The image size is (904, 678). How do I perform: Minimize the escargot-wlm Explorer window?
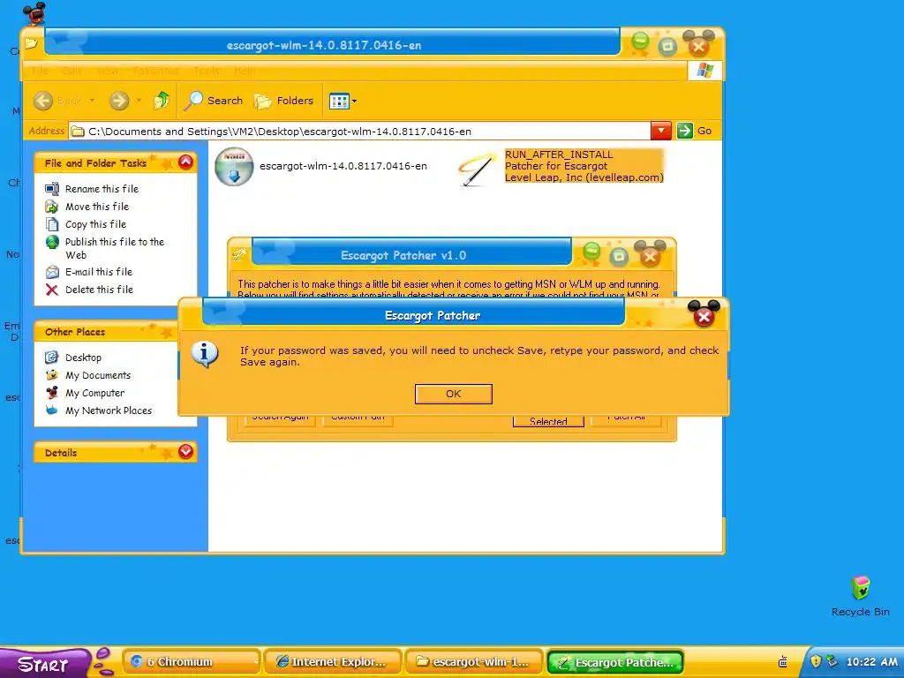[640, 41]
